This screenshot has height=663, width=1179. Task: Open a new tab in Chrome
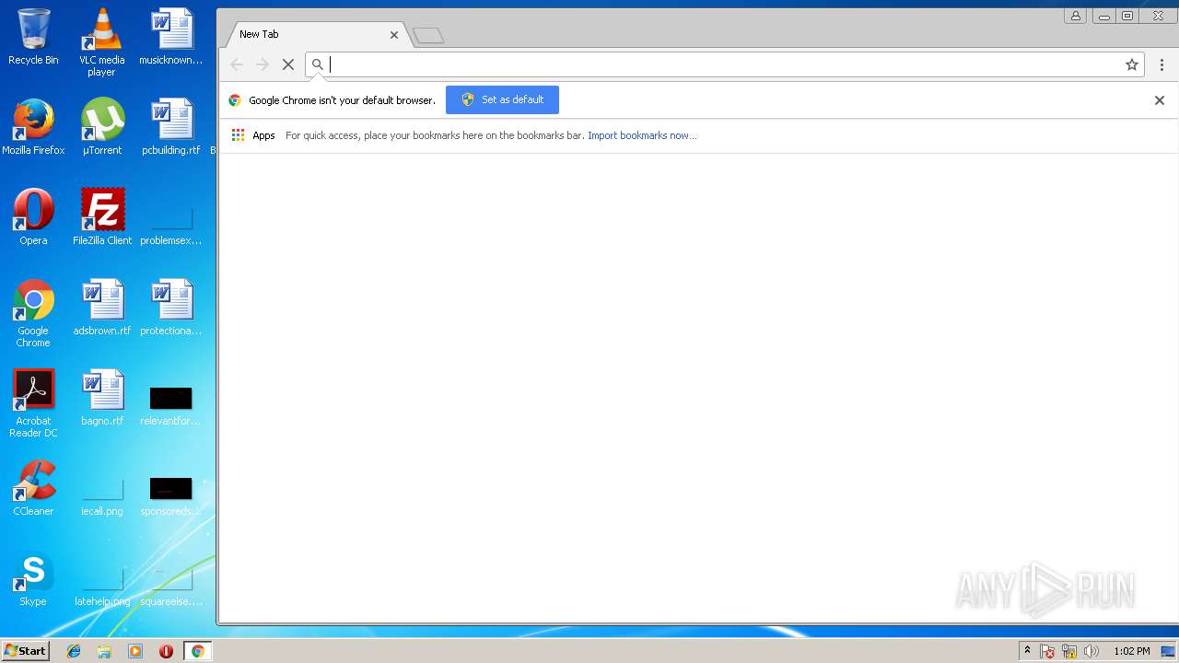coord(428,36)
